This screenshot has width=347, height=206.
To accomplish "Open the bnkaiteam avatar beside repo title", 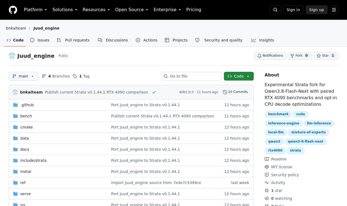I will pyautogui.click(x=12, y=56).
